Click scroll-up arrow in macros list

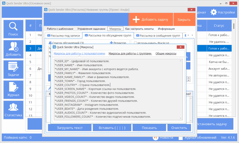(x=181, y=61)
